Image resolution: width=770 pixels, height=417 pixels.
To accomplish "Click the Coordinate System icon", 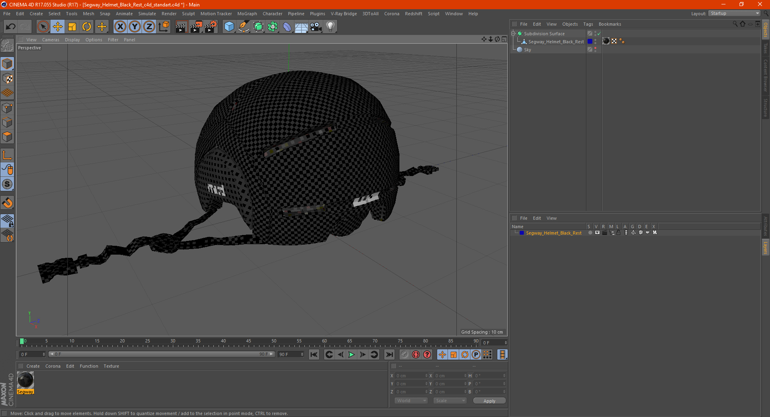I will click(x=164, y=27).
